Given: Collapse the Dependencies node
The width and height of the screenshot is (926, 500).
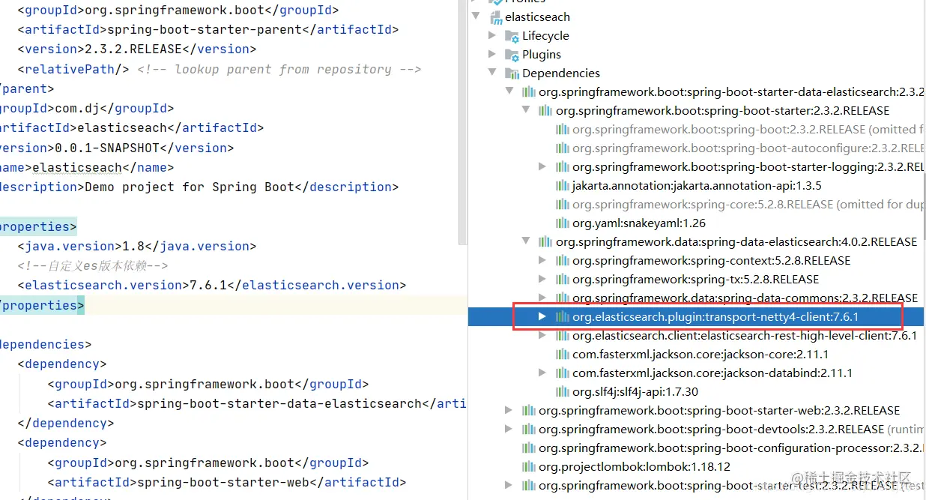Looking at the screenshot, I should (x=492, y=73).
